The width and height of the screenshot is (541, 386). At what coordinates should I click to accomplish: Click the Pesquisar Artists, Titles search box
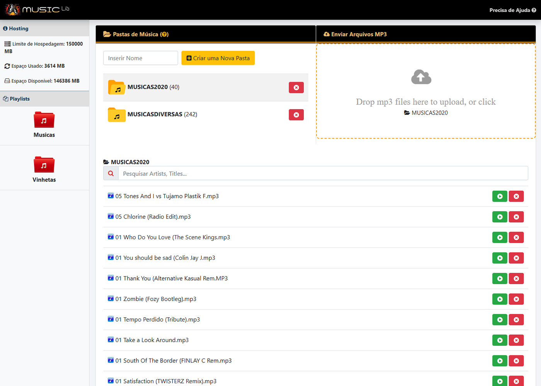point(323,174)
